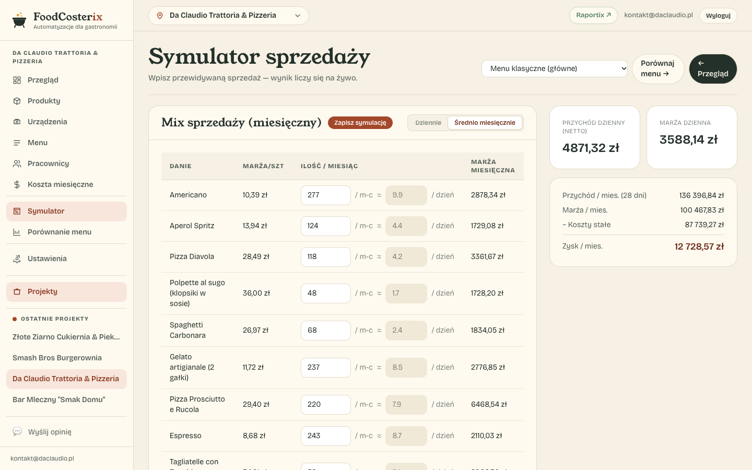Open Smash Bros Burgerownia project
This screenshot has height=470, width=752.
coord(66,358)
